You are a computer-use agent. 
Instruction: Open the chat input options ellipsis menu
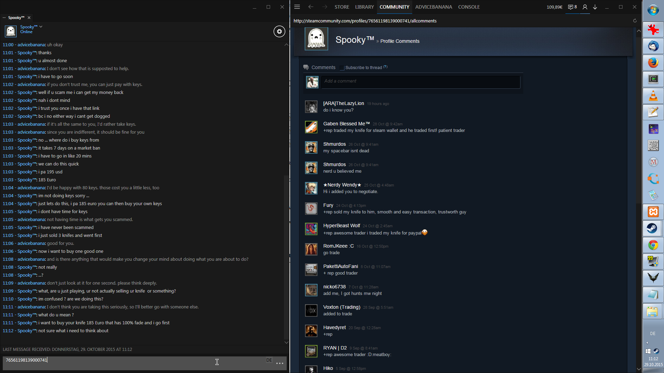(280, 363)
